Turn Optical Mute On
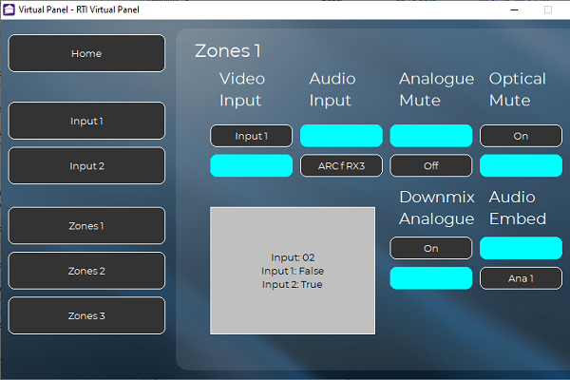570x380 pixels. point(521,136)
